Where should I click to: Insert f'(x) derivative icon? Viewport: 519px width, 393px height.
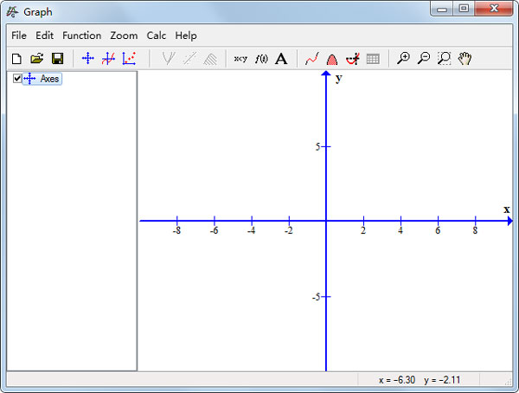coord(261,59)
